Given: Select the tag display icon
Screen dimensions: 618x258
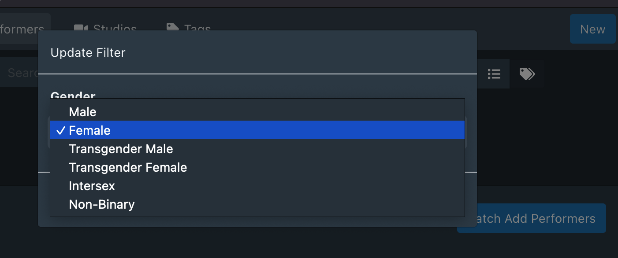Looking at the screenshot, I should 527,74.
